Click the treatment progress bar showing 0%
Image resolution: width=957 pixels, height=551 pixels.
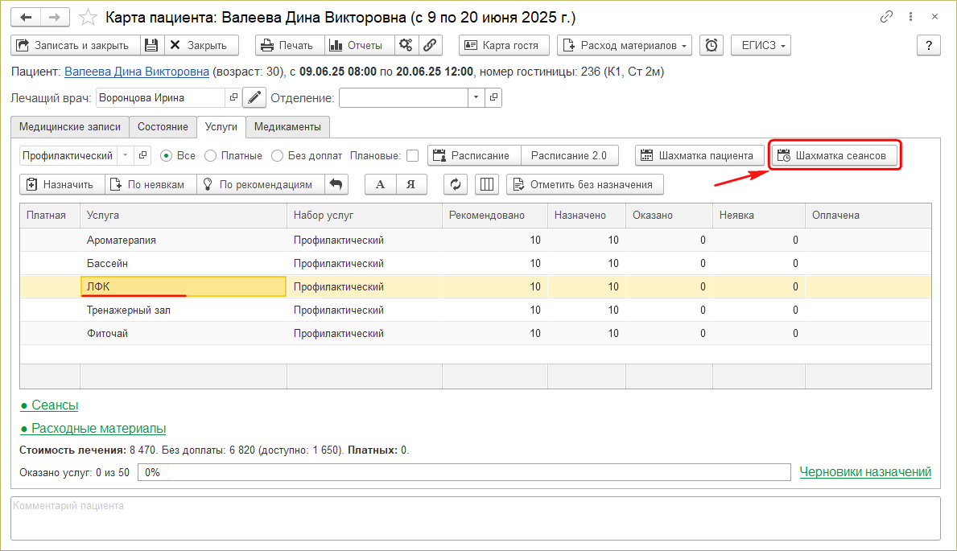[464, 472]
